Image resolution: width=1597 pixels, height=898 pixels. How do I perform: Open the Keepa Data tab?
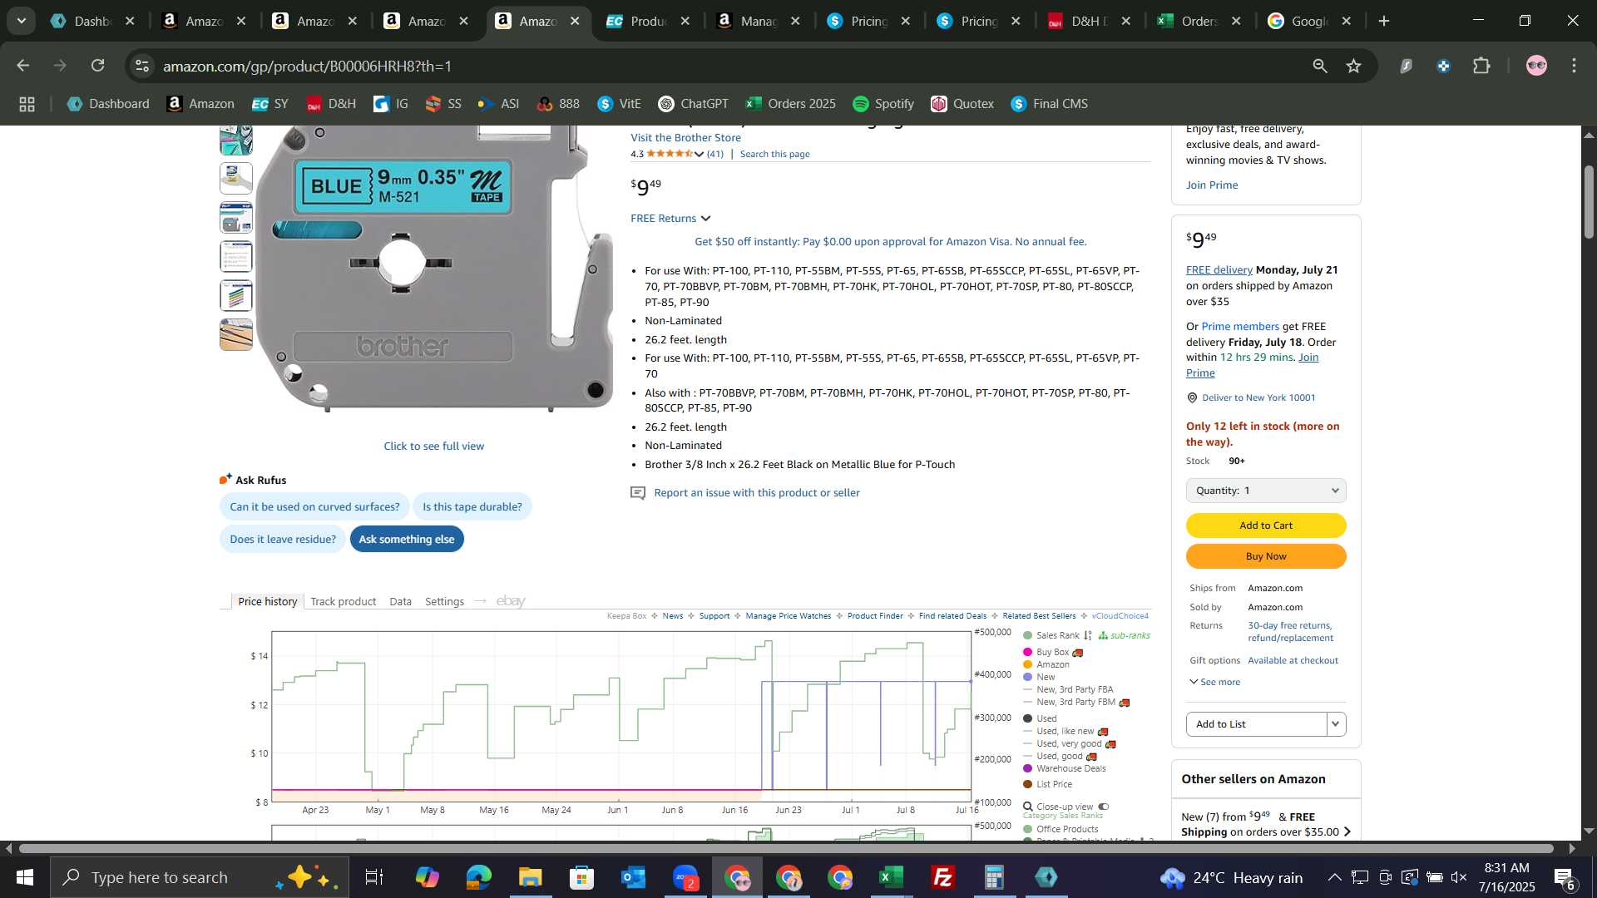(400, 601)
